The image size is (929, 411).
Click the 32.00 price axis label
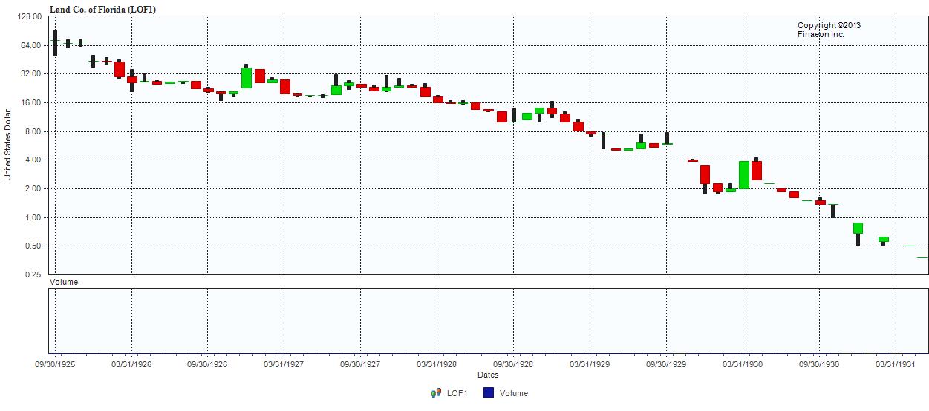coord(32,74)
